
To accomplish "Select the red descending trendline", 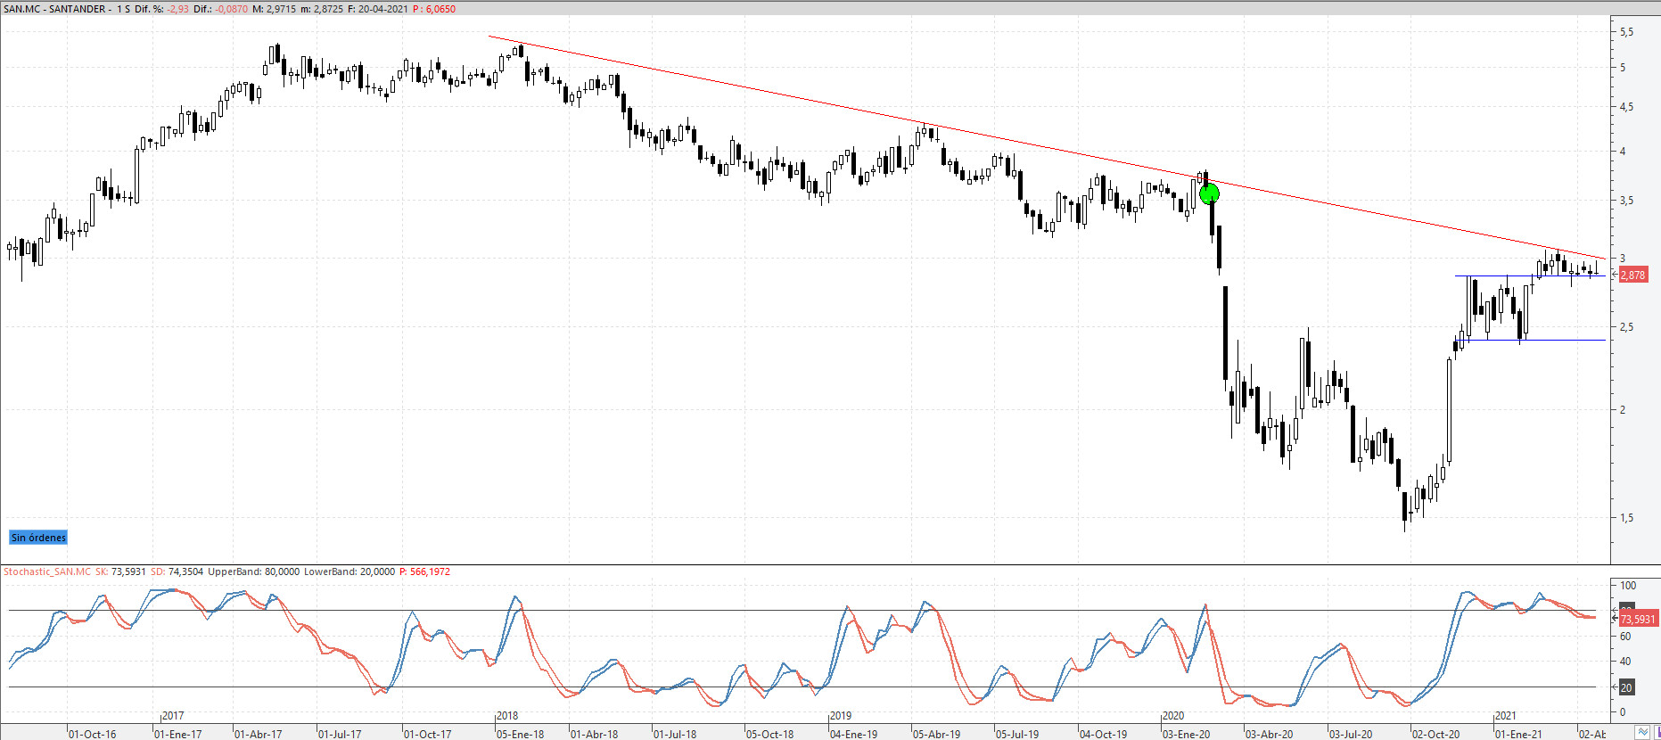I will tap(1048, 148).
